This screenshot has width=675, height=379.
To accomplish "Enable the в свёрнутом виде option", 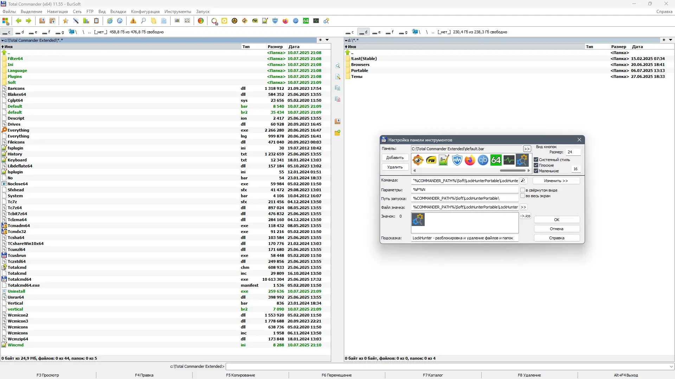I will point(523,190).
